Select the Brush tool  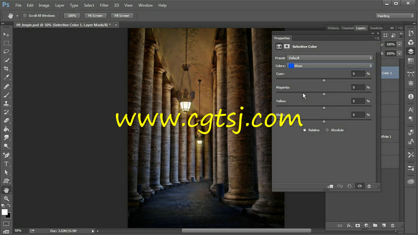[x=6, y=95]
